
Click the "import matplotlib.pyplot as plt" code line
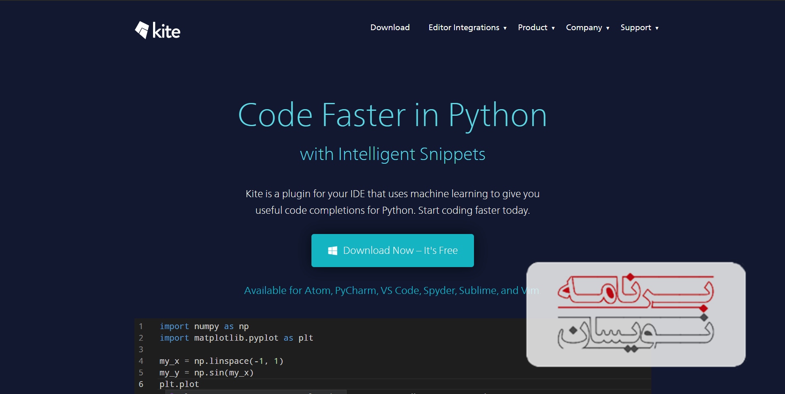pos(237,338)
